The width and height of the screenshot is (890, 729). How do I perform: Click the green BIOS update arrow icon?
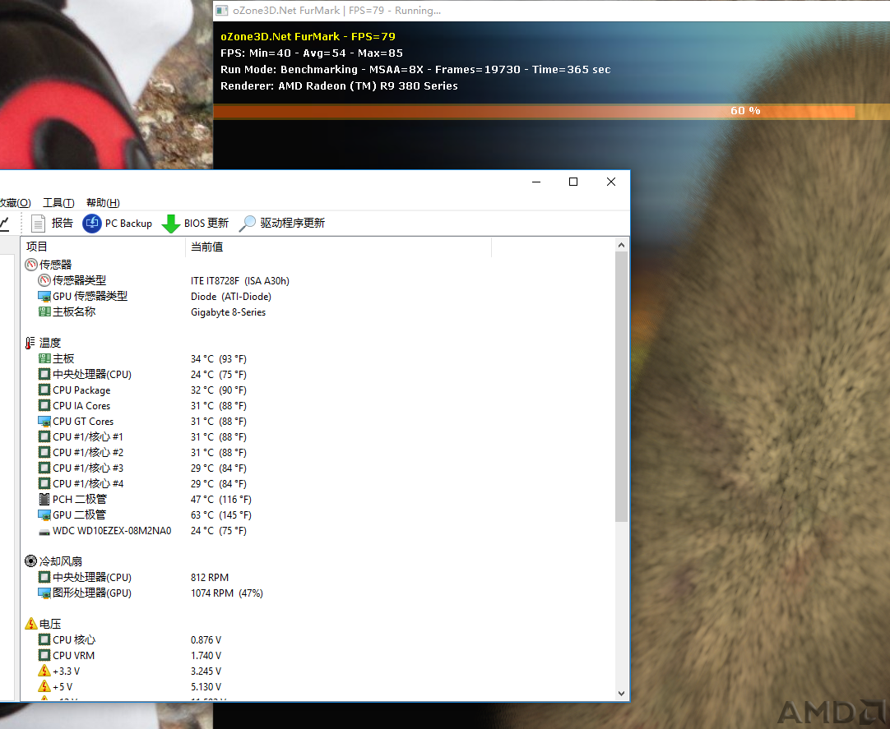coord(171,224)
